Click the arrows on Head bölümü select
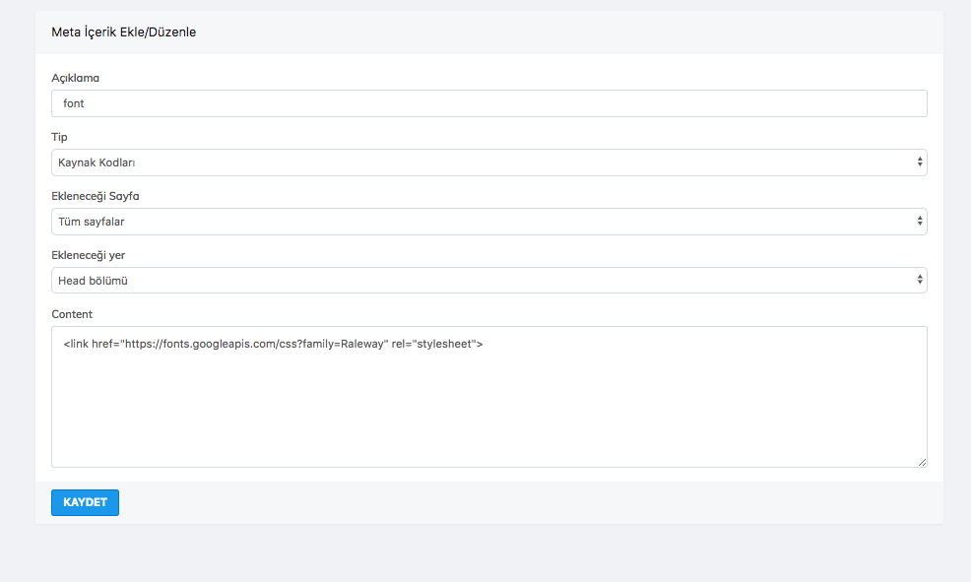Image resolution: width=971 pixels, height=582 pixels. click(x=919, y=281)
